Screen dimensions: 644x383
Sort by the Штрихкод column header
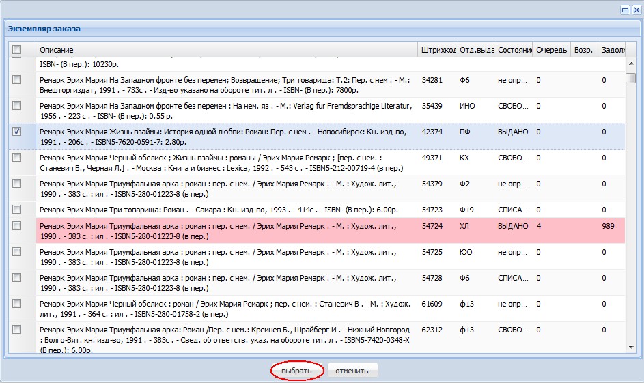coord(437,50)
